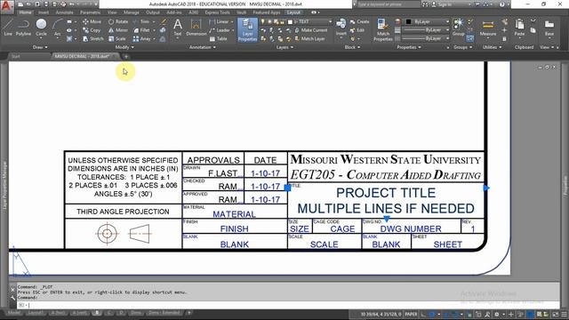
Task: Switch to the Express Tools tab
Action: pyautogui.click(x=217, y=12)
